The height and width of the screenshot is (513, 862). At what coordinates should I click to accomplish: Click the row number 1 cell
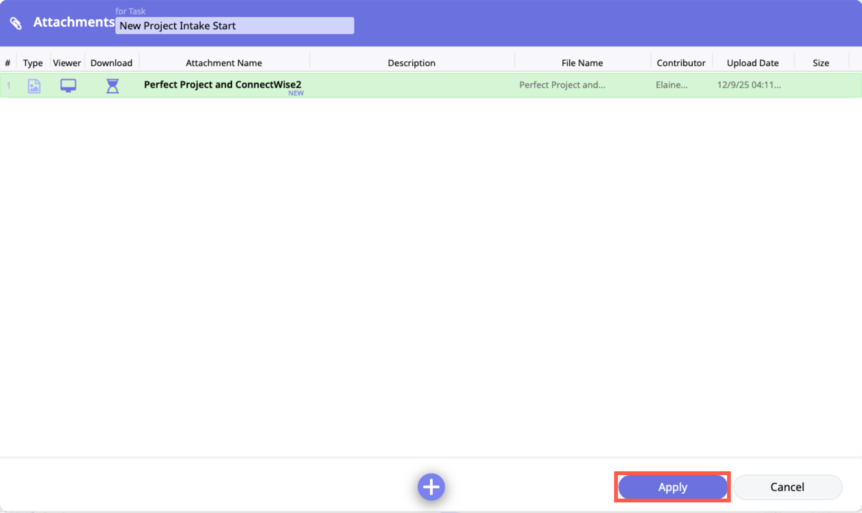pos(8,86)
